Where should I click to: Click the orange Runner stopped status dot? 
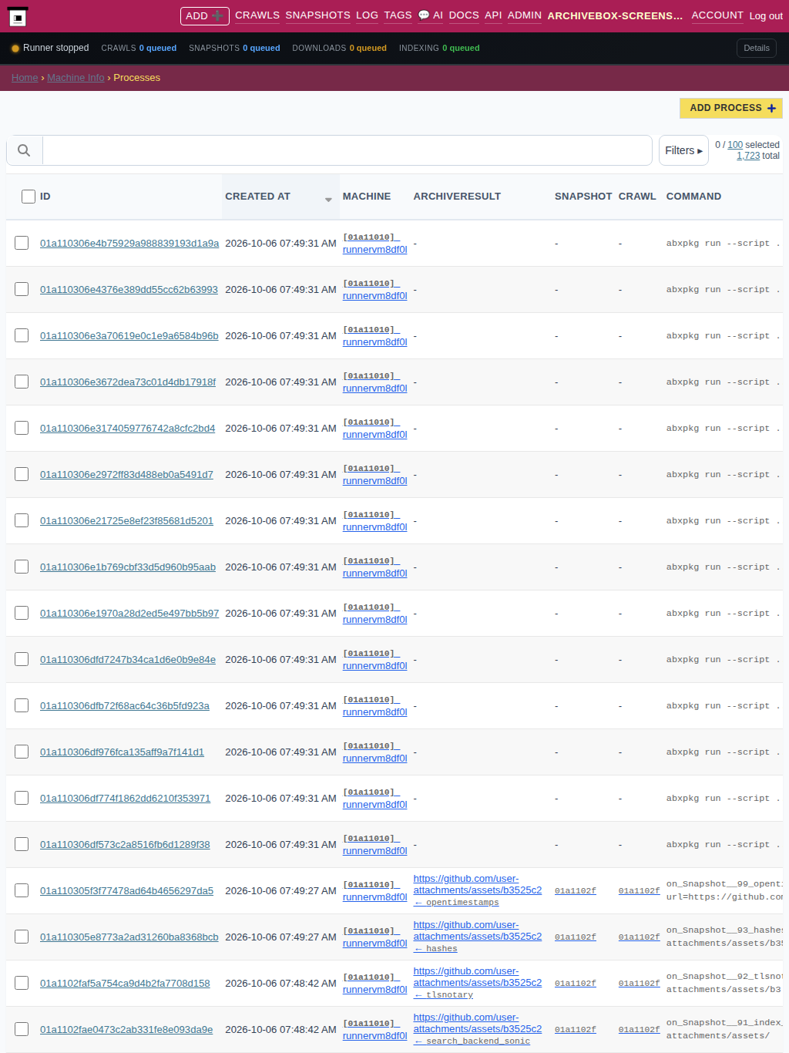pos(15,48)
